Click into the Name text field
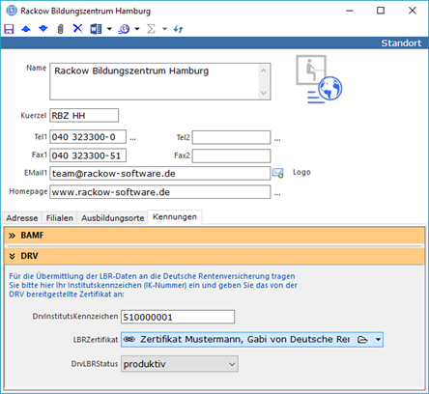Image resolution: width=429 pixels, height=394 pixels. (160, 81)
